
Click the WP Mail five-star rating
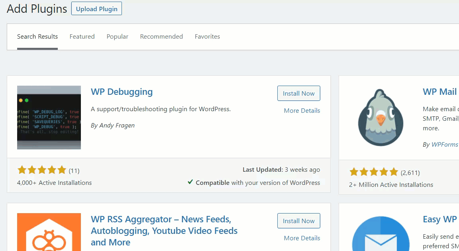(x=374, y=172)
